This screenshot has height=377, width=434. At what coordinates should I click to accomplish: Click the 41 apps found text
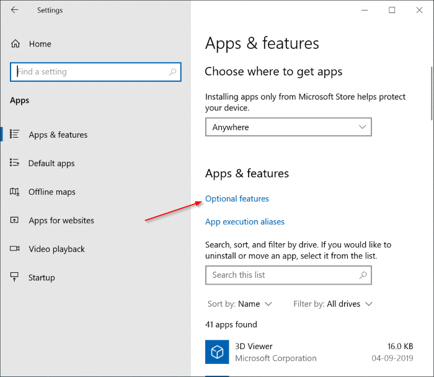pos(231,324)
